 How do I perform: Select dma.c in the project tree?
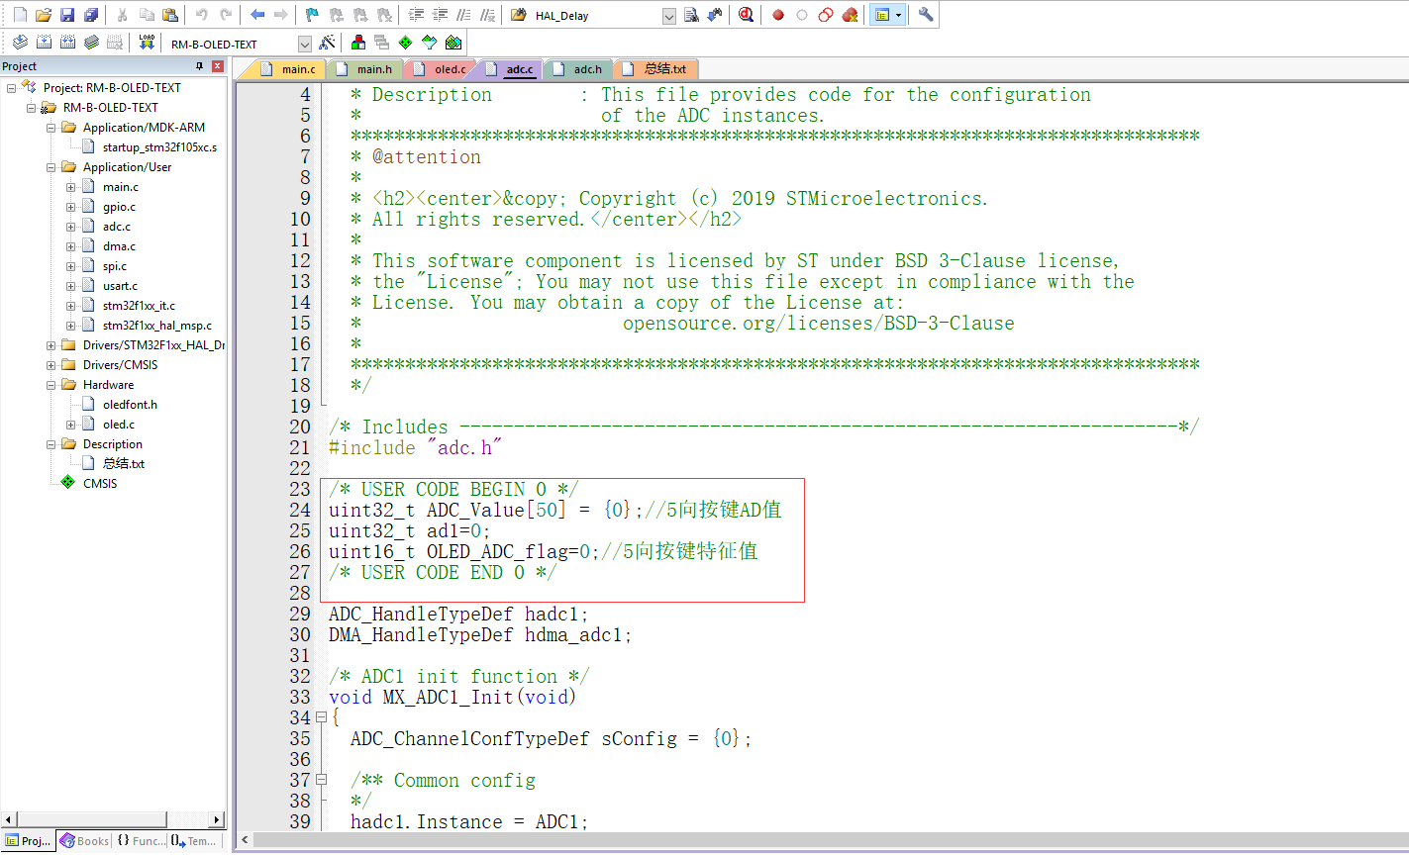[x=119, y=246]
